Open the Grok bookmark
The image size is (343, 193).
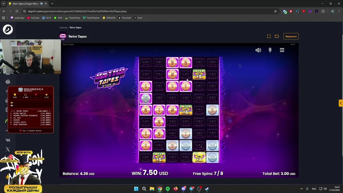pyautogui.click(x=138, y=18)
